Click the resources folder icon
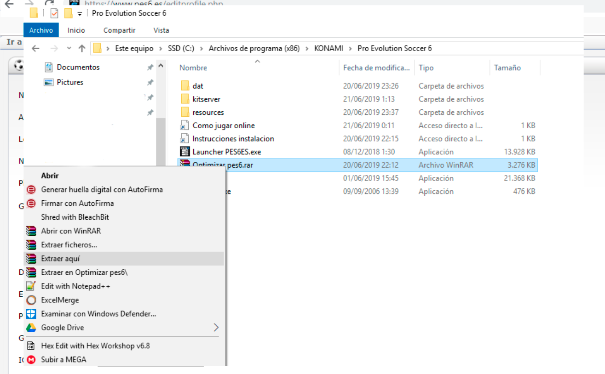Viewport: 605px width, 374px height. coord(185,112)
